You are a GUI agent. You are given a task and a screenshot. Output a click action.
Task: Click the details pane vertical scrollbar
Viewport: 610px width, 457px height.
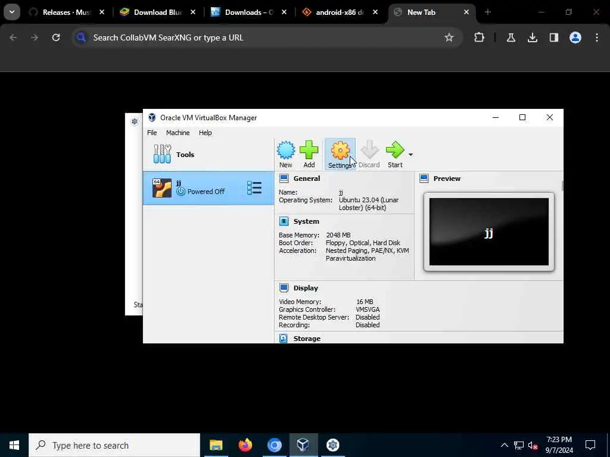(562, 186)
